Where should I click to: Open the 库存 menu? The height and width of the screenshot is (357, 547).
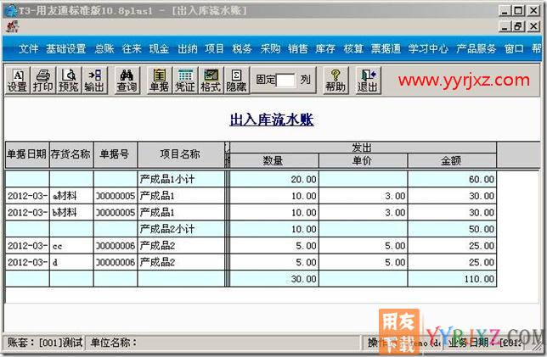(325, 49)
